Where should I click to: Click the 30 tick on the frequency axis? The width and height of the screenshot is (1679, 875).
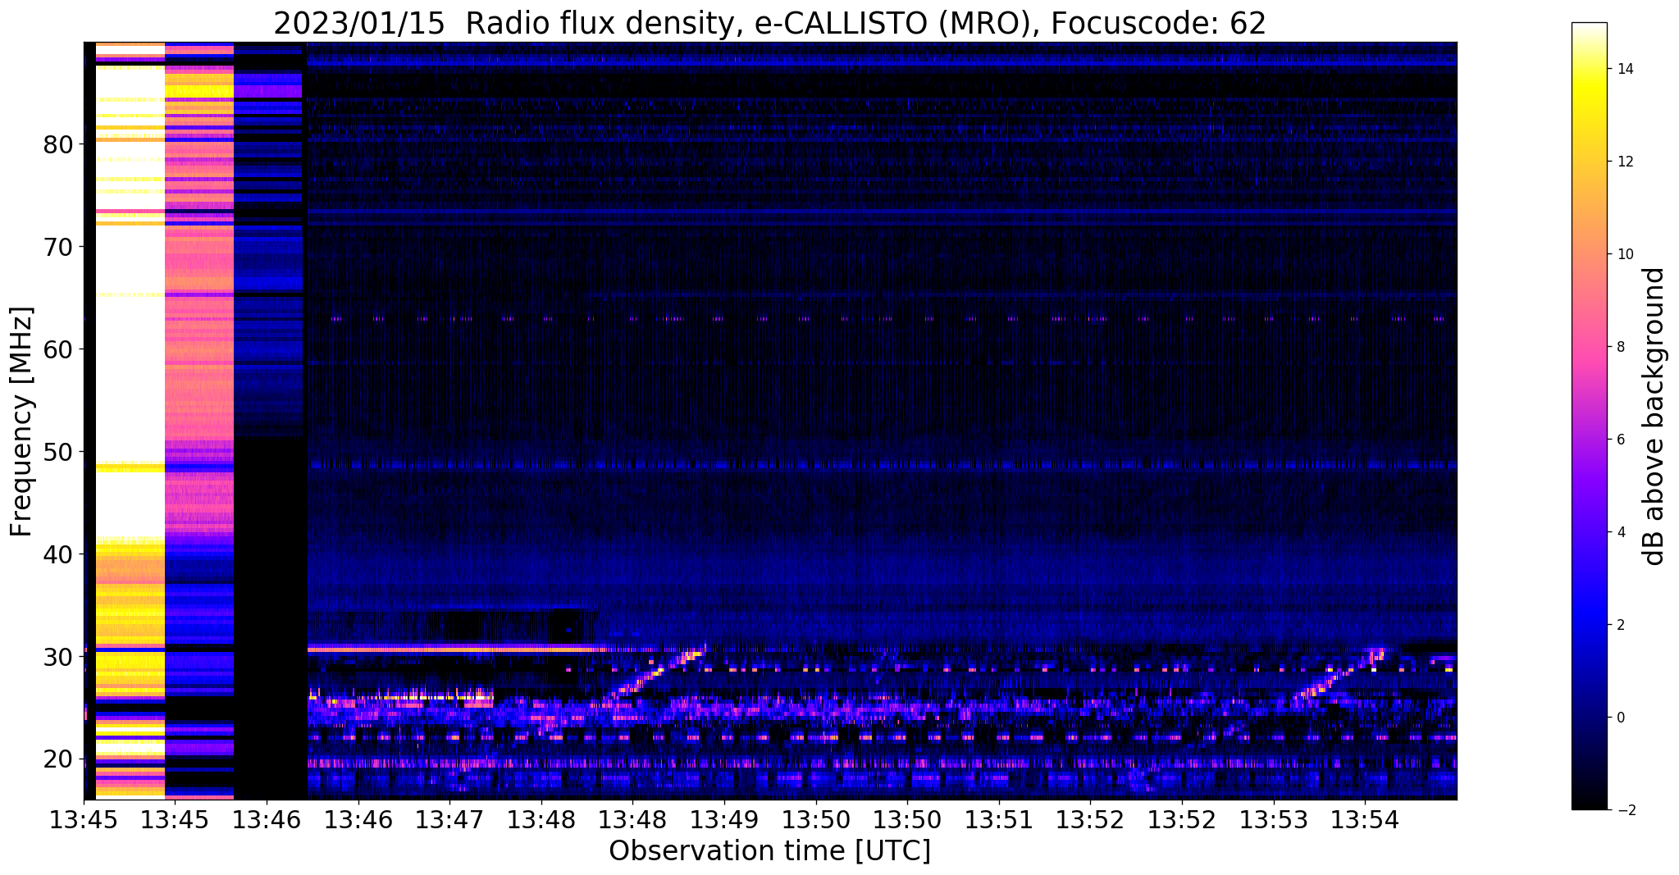58,657
